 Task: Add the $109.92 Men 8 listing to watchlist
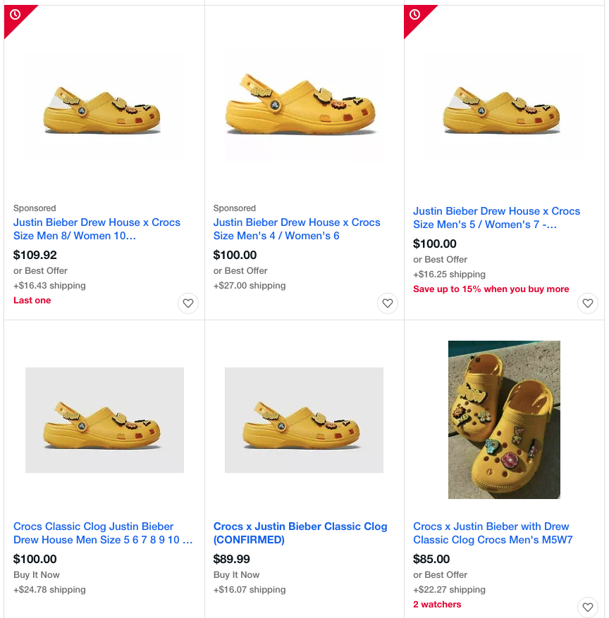187,303
